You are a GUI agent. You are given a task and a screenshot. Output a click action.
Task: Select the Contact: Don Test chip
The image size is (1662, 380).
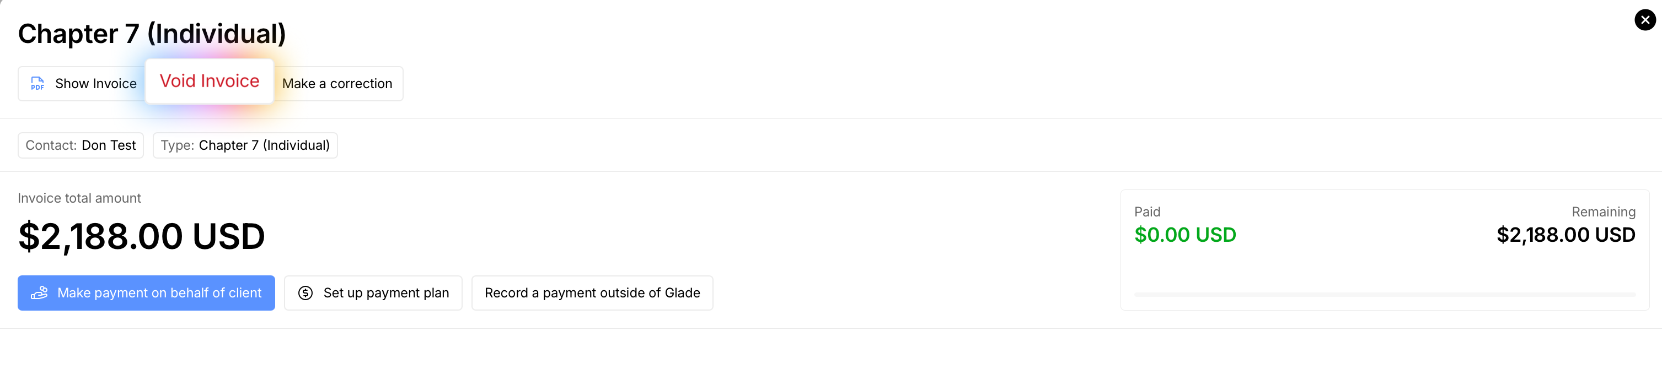click(x=81, y=145)
